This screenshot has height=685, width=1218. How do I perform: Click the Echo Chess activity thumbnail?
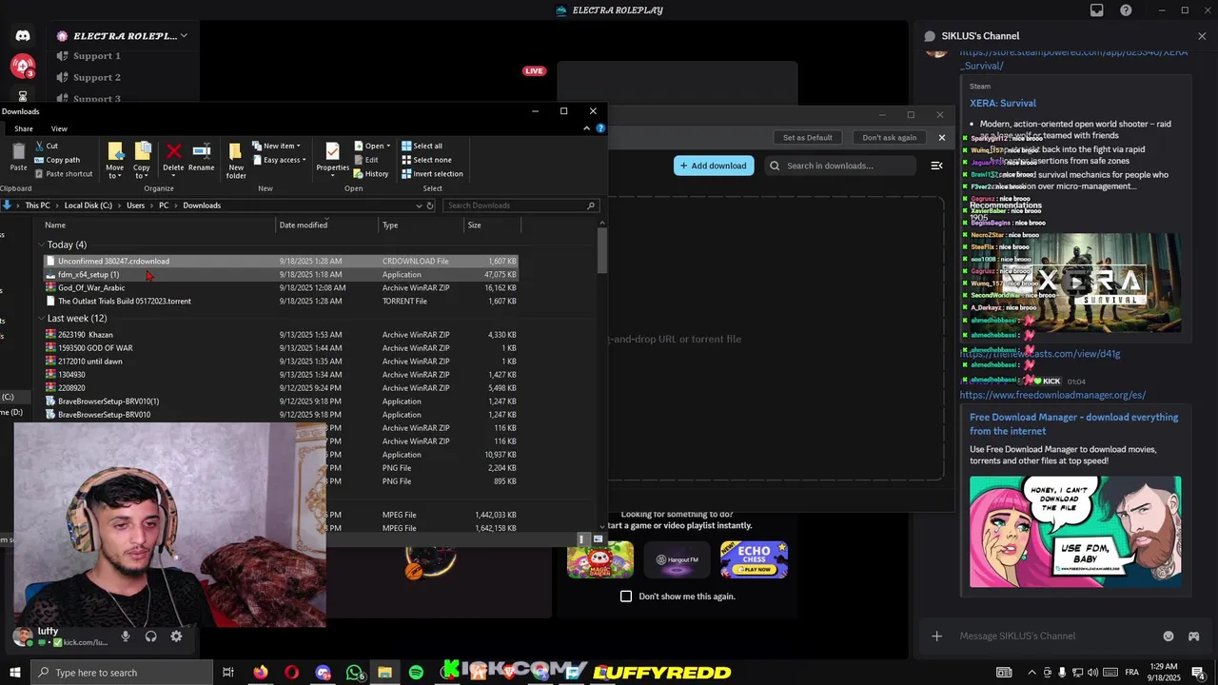point(754,560)
